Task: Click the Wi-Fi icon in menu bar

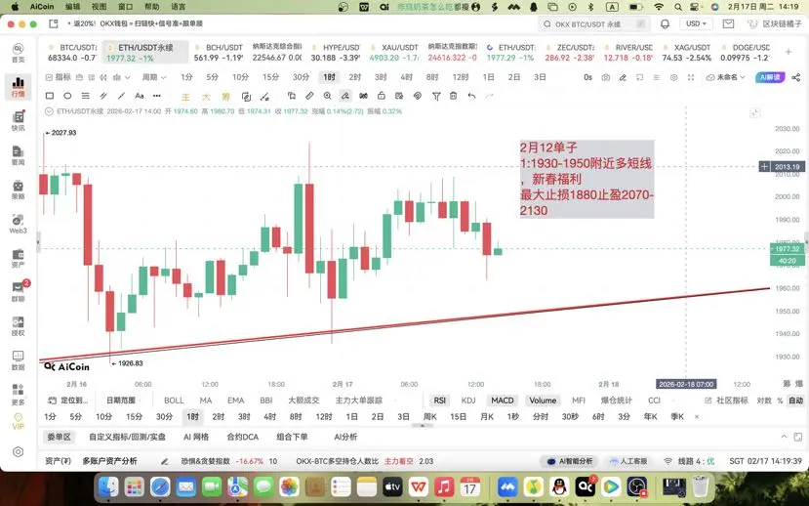Action: tap(659, 7)
